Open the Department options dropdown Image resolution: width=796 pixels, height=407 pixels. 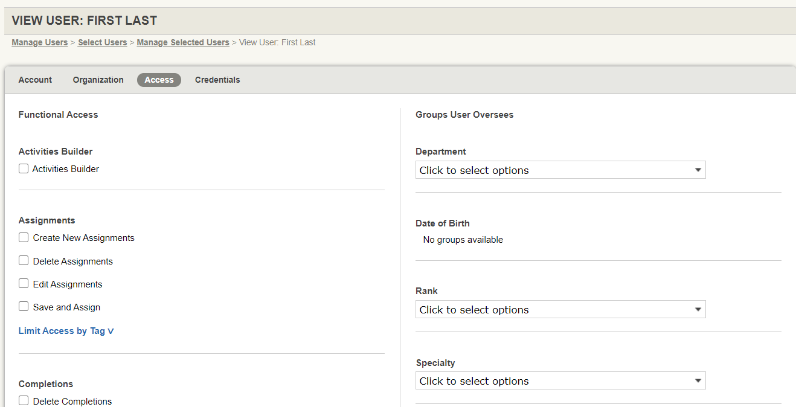560,170
